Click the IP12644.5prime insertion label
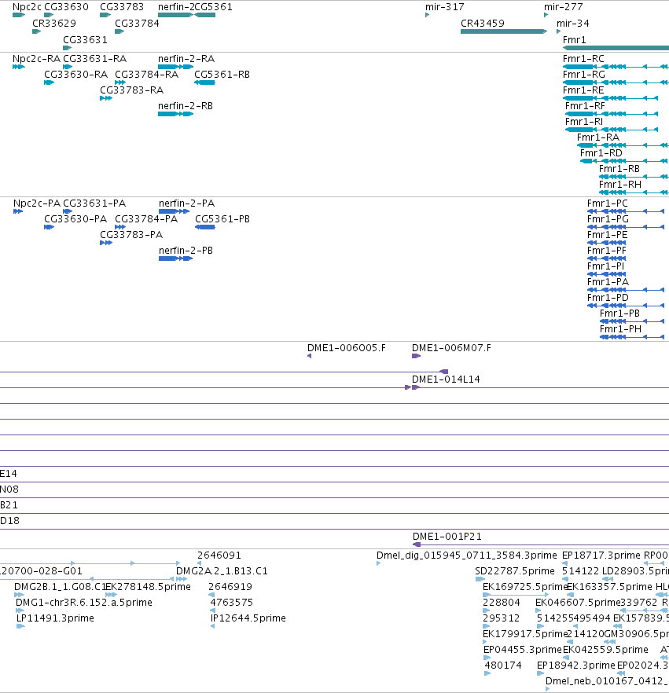The image size is (669, 693). [x=248, y=618]
